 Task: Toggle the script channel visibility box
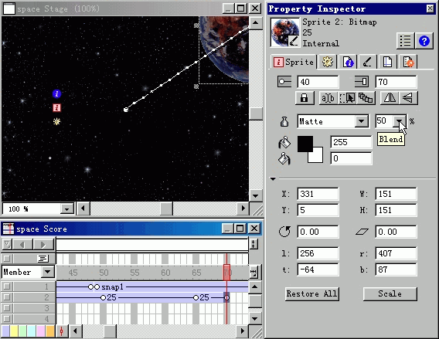[x=7, y=259]
